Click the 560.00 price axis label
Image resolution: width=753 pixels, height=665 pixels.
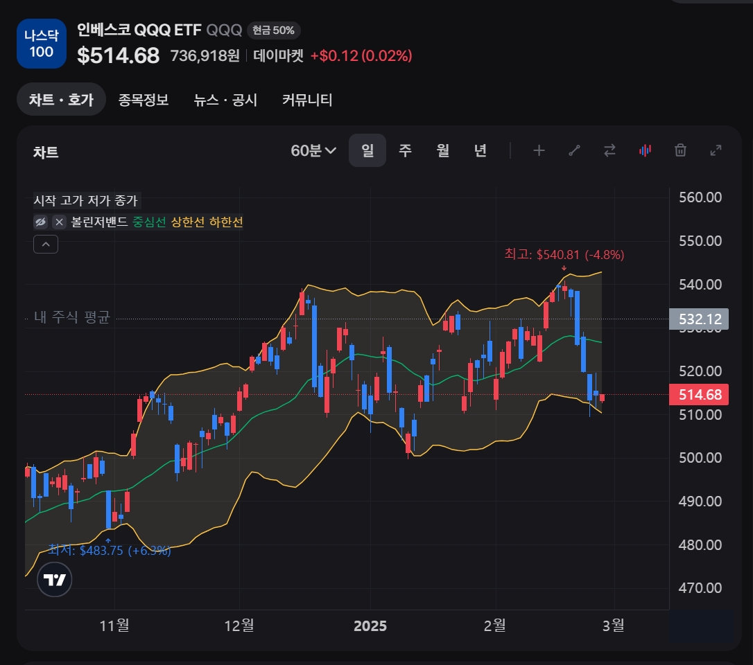(700, 197)
